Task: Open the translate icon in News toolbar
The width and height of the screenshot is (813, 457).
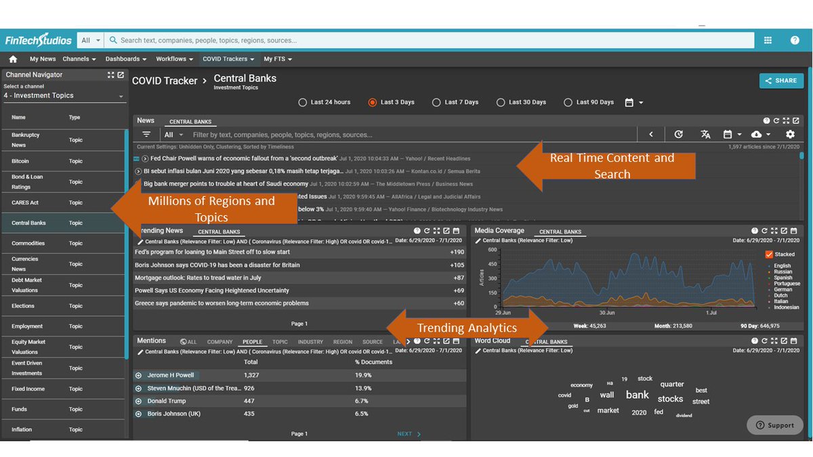Action: point(705,135)
